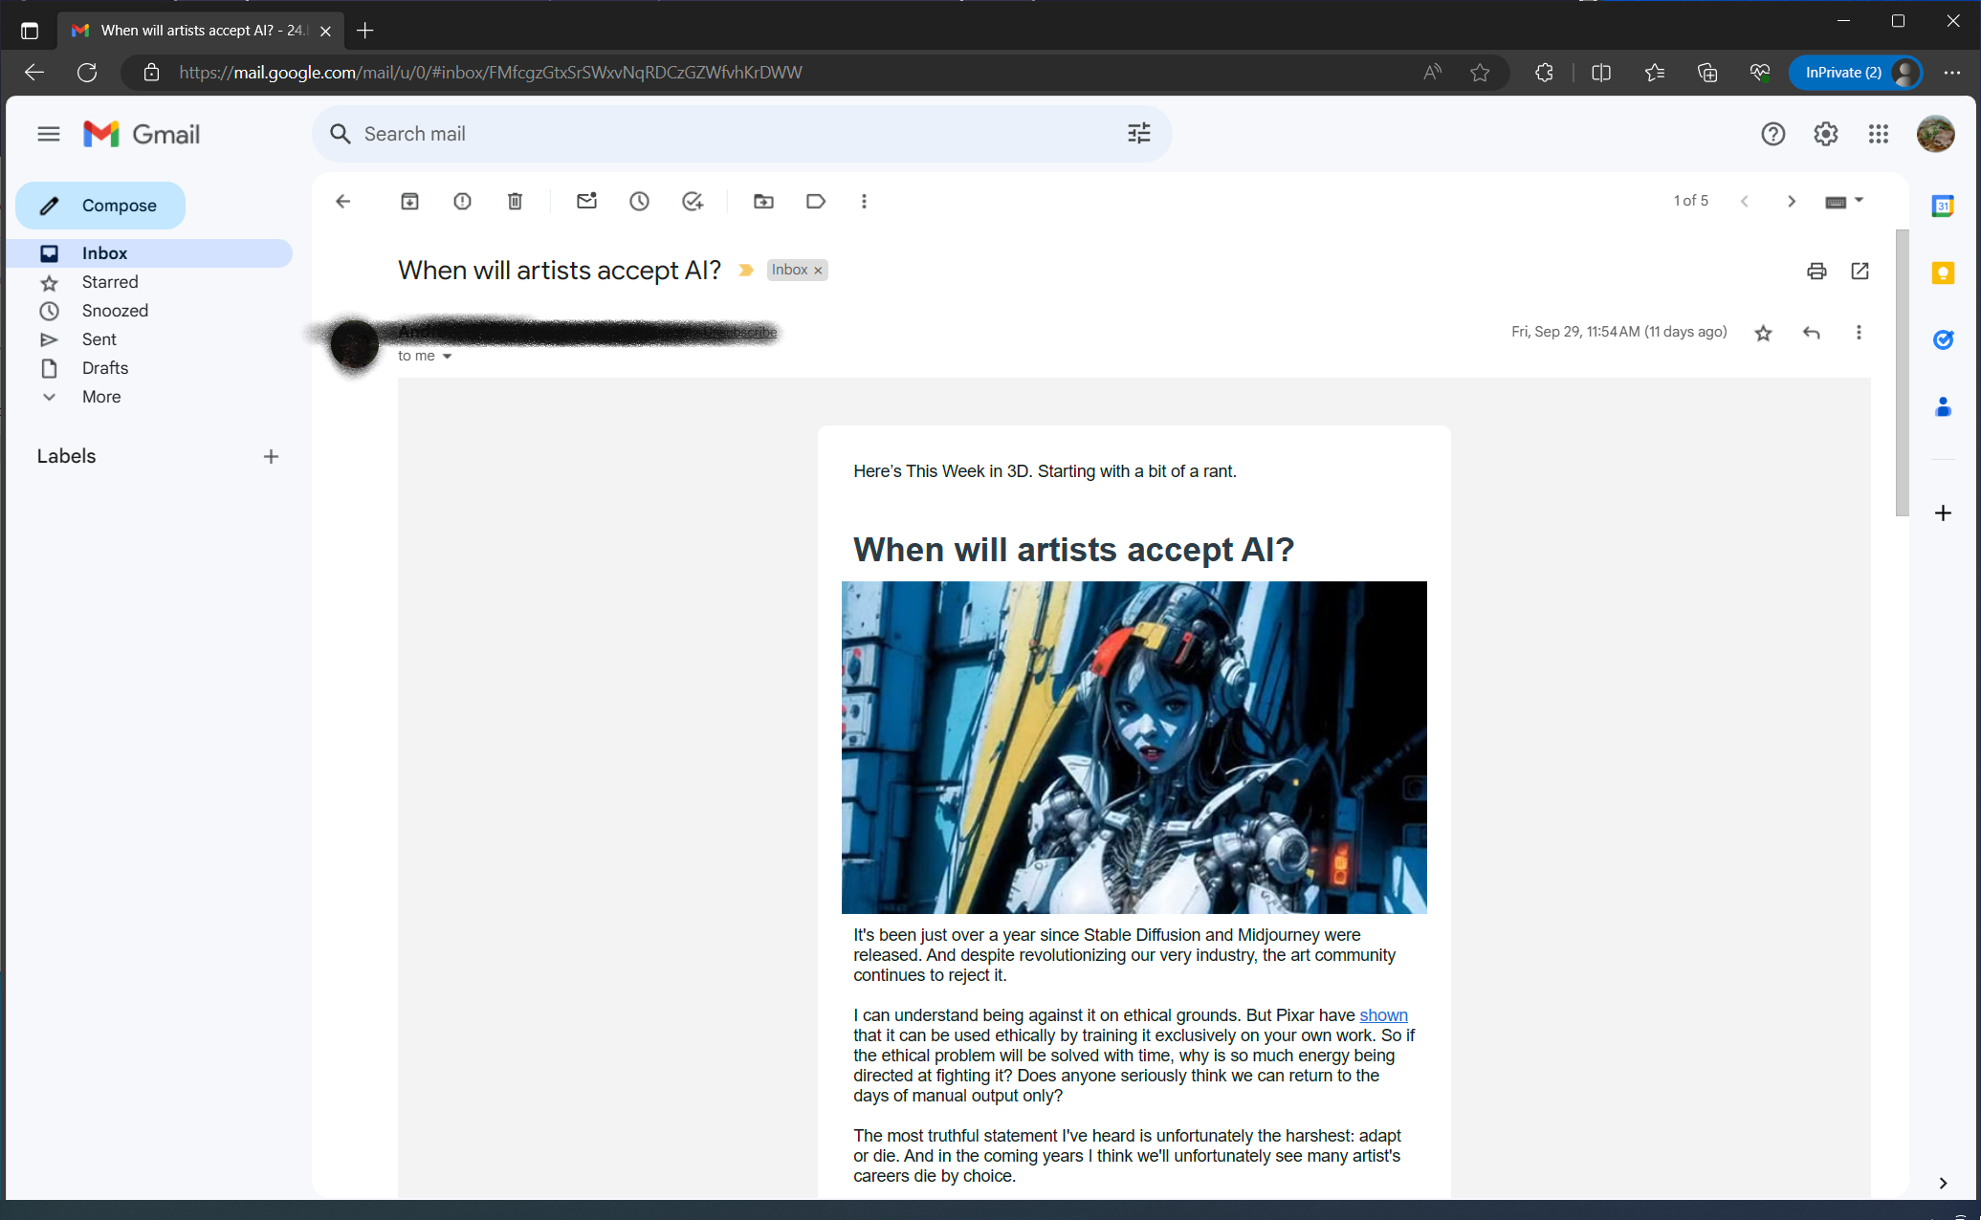Snooze this email with clock icon
Image resolution: width=1981 pixels, height=1220 pixels.
click(639, 201)
